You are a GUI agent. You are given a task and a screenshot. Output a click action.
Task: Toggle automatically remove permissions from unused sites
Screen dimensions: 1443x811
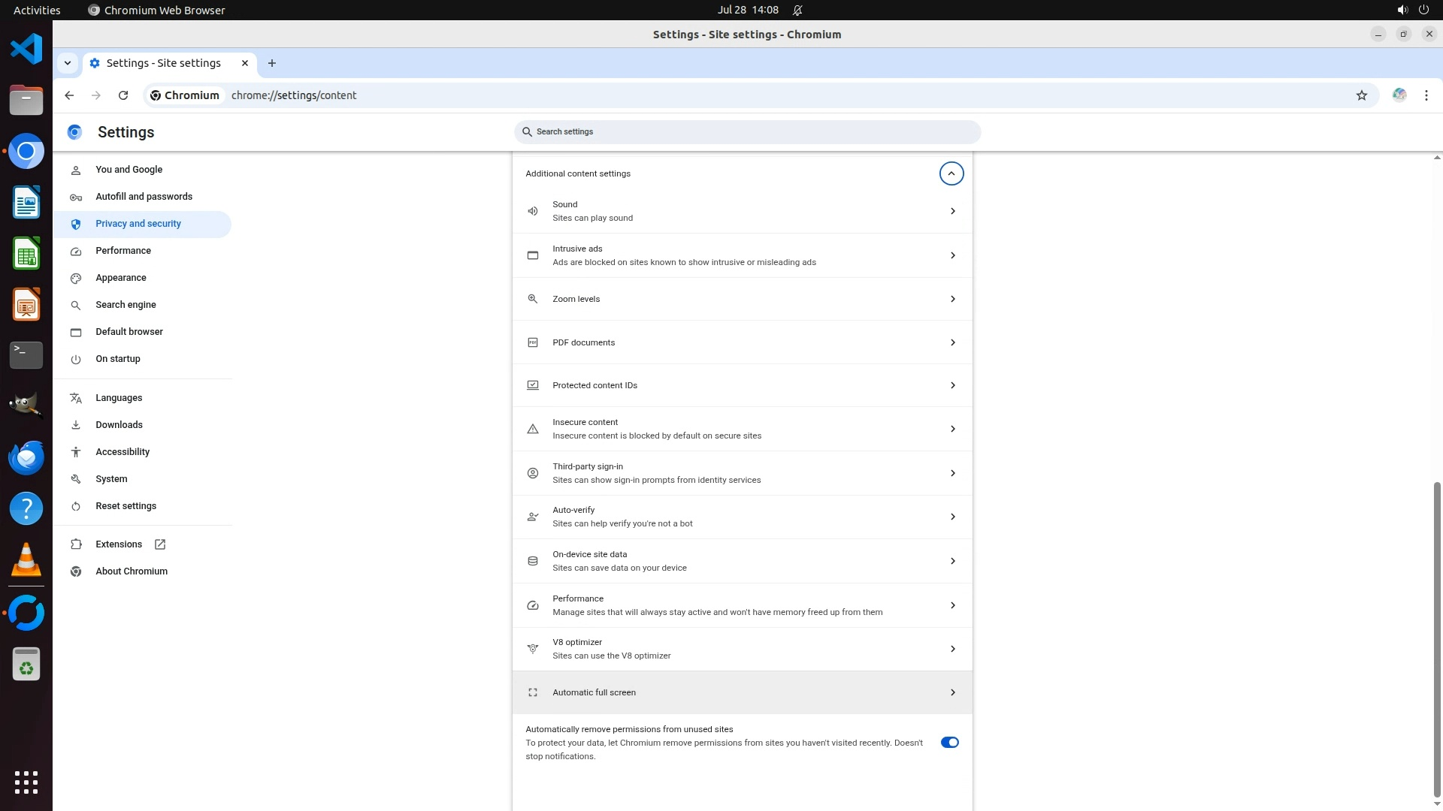949,742
